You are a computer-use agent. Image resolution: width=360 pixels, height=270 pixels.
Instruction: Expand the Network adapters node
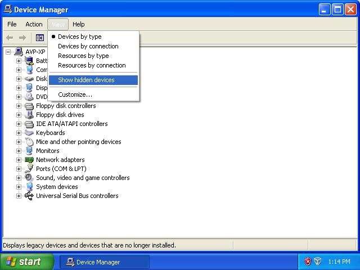click(19, 160)
